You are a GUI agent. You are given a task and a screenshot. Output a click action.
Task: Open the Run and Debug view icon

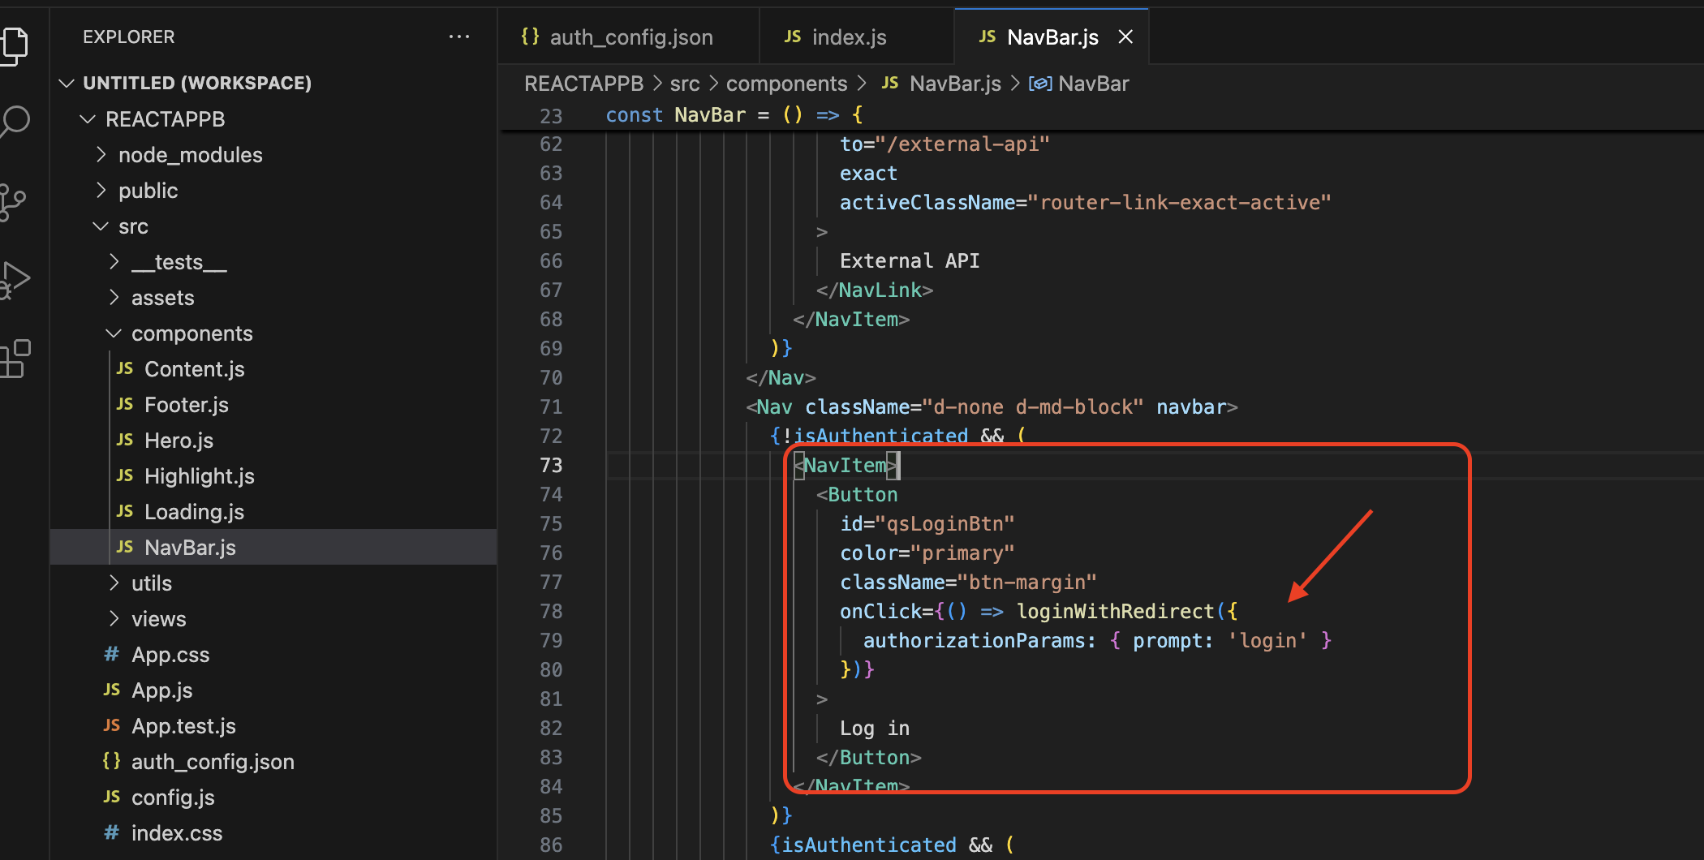point(14,280)
